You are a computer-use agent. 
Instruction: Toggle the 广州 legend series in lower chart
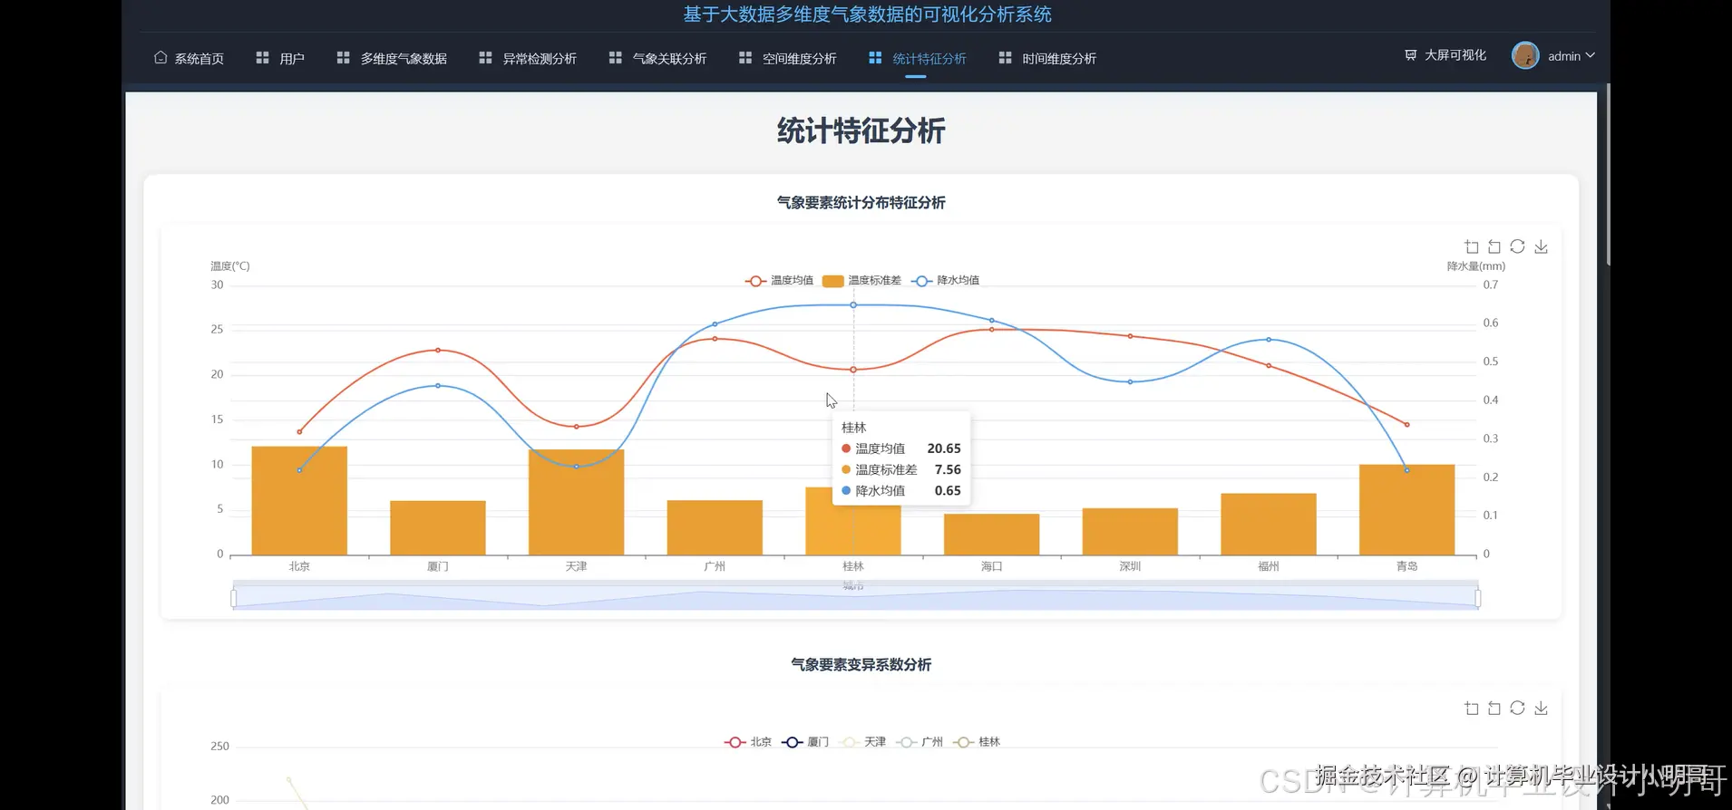pyautogui.click(x=920, y=742)
